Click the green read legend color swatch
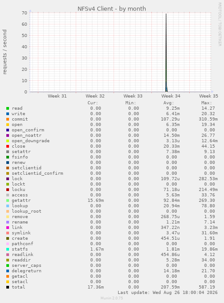This screenshot has width=224, height=303. pos(8,108)
